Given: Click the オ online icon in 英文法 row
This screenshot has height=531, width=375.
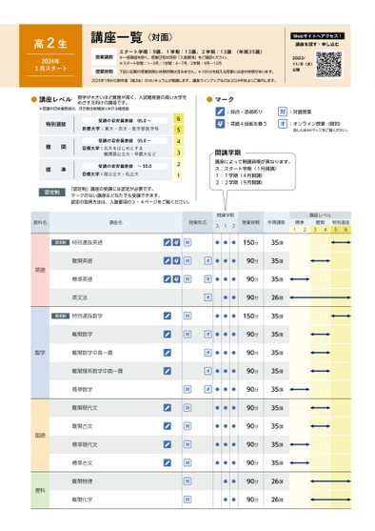Looking at the screenshot, I should click(x=207, y=297).
